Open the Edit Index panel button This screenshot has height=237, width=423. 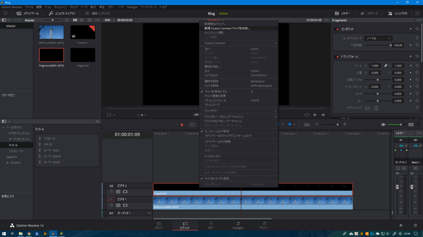point(97,14)
